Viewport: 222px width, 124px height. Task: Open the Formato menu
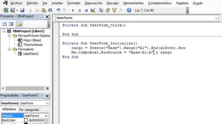74,3
